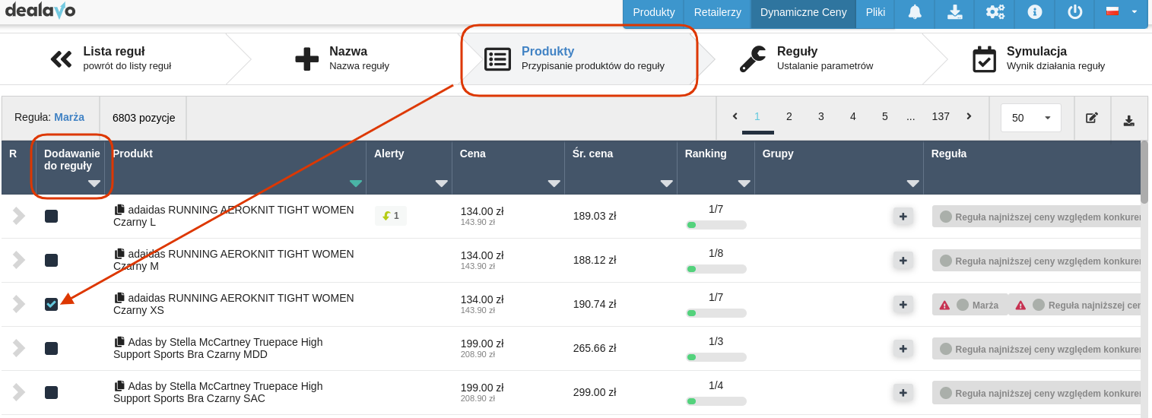Open the Śr. cena column filter arrow

click(x=667, y=183)
